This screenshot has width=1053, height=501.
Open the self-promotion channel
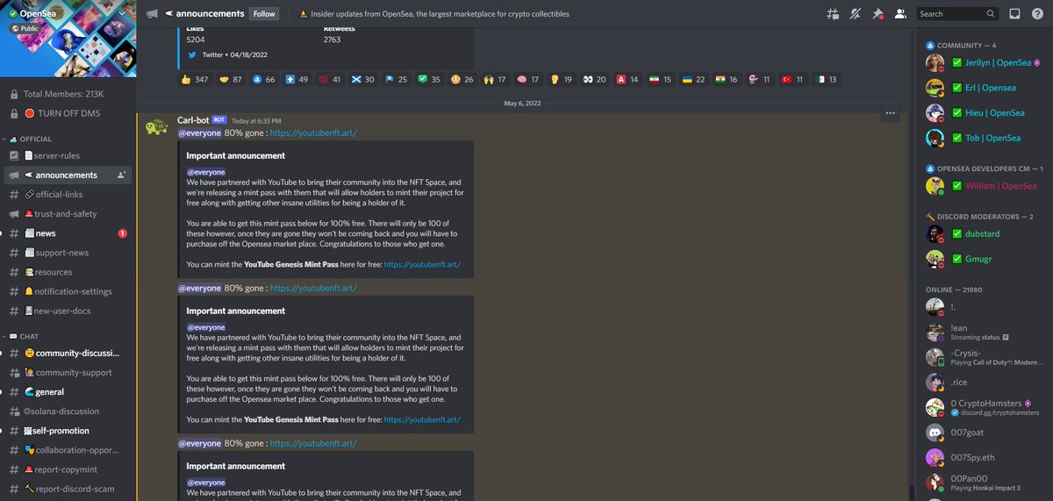click(x=68, y=431)
